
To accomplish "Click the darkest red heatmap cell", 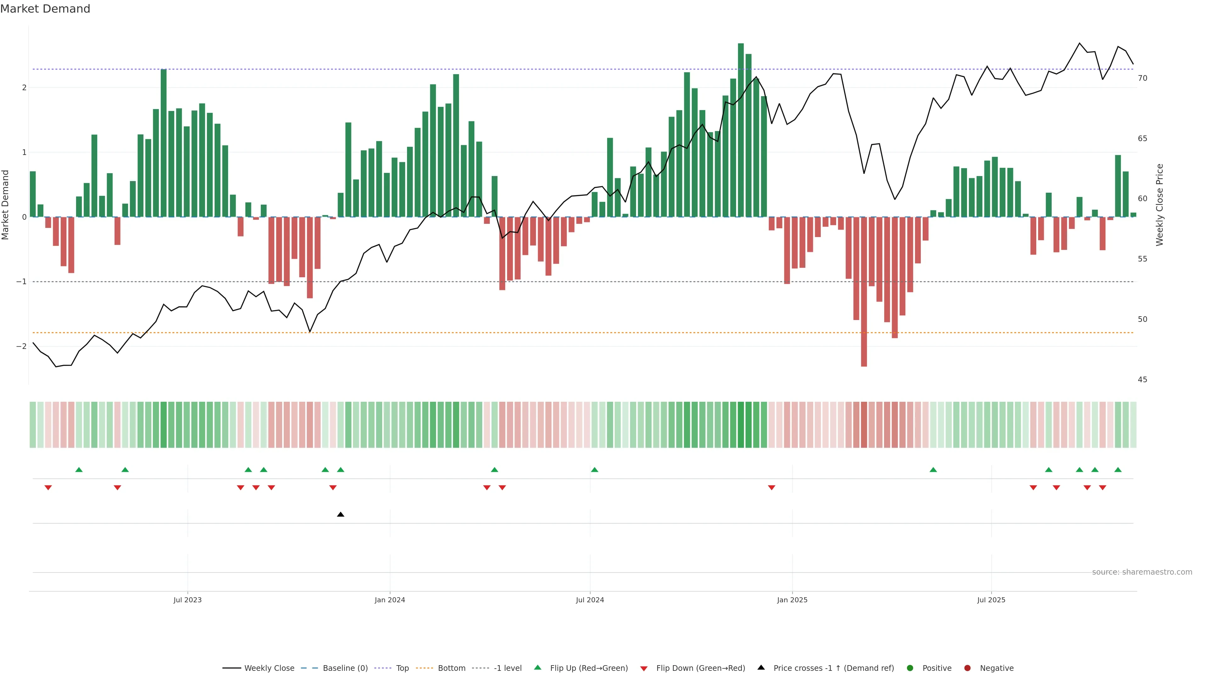I will click(x=864, y=425).
